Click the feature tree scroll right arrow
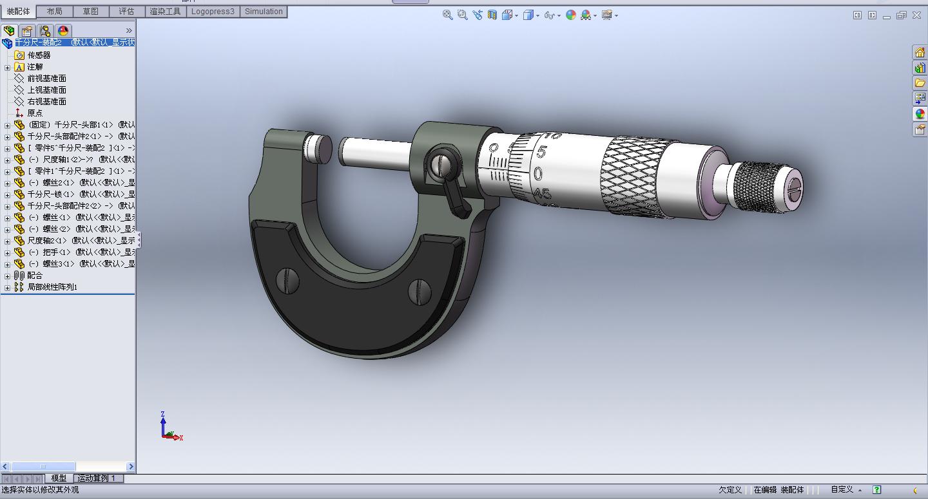Image resolution: width=928 pixels, height=499 pixels. pos(131,466)
